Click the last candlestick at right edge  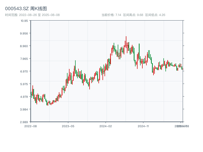click(x=182, y=69)
